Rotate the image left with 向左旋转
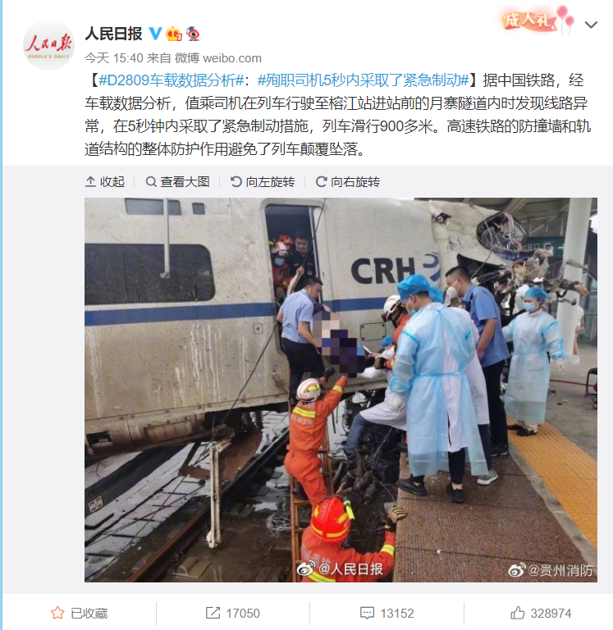Screen dimensions: 613x630 263,182
